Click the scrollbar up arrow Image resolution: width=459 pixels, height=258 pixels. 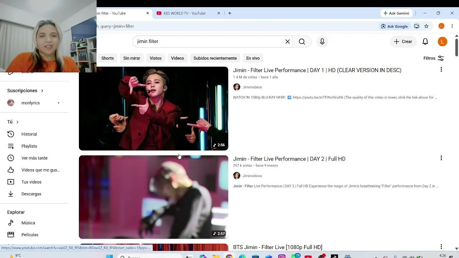point(456,36)
